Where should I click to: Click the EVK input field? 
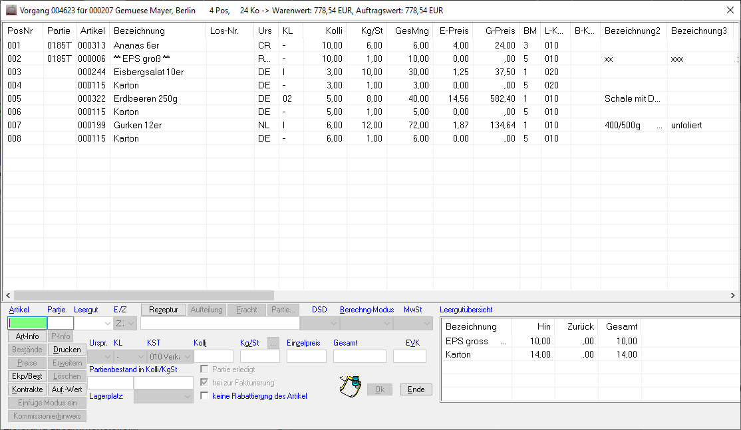tap(410, 356)
